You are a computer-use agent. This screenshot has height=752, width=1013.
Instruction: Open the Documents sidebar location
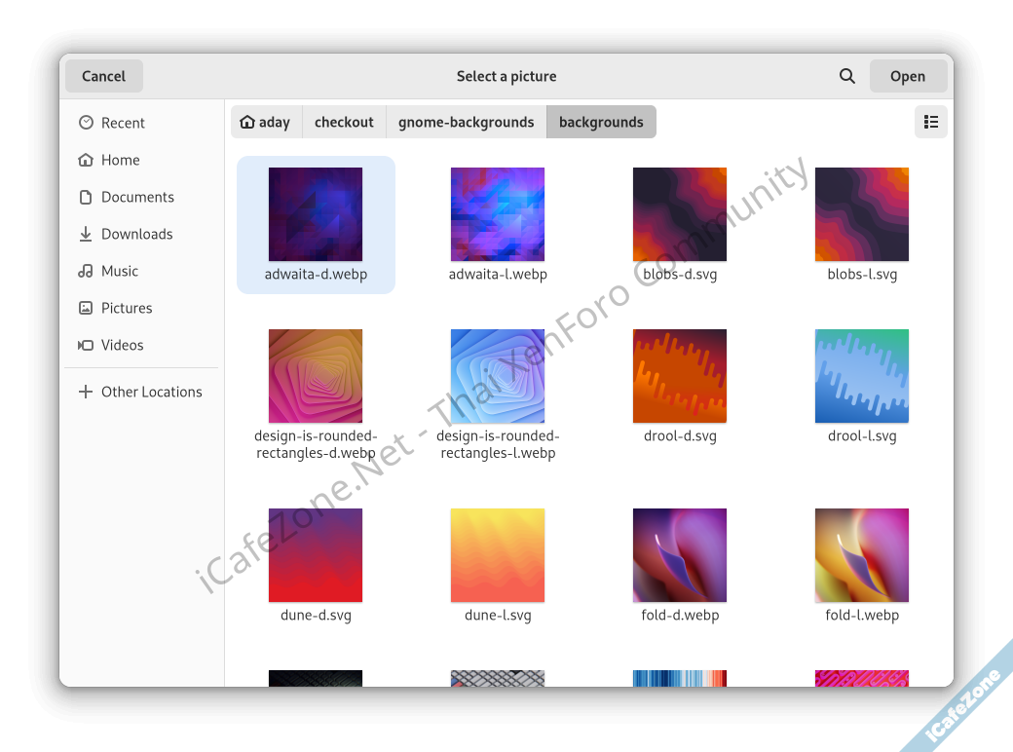[x=137, y=197]
